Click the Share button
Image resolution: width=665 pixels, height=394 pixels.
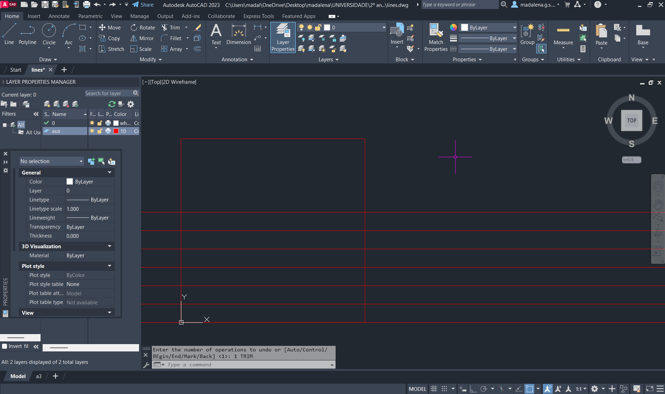[143, 5]
